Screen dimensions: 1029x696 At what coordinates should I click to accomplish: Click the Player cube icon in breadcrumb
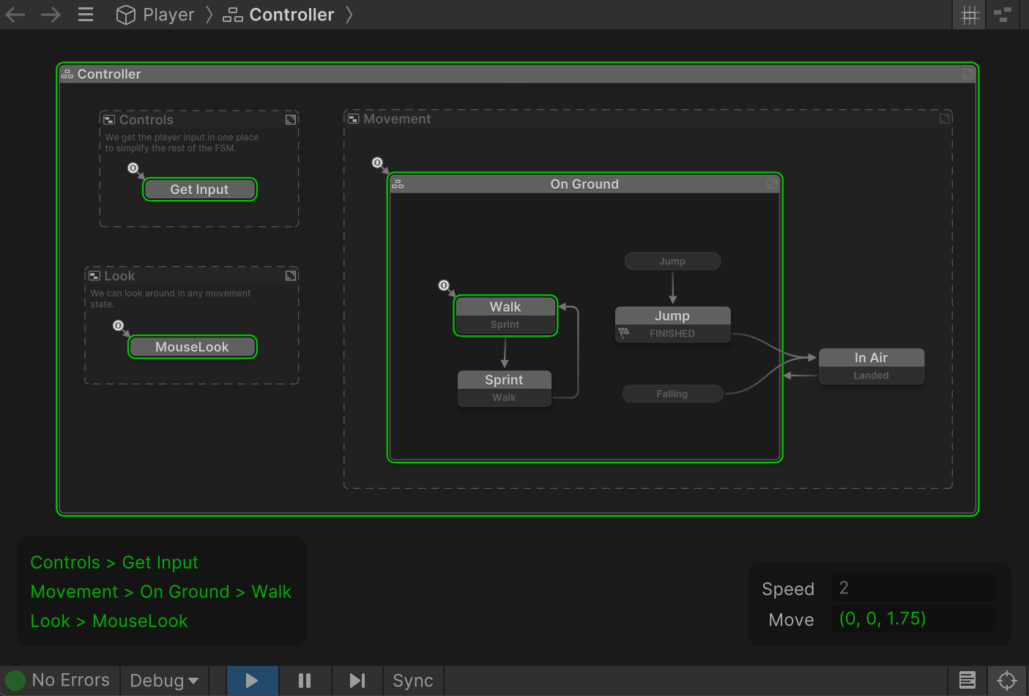click(126, 15)
